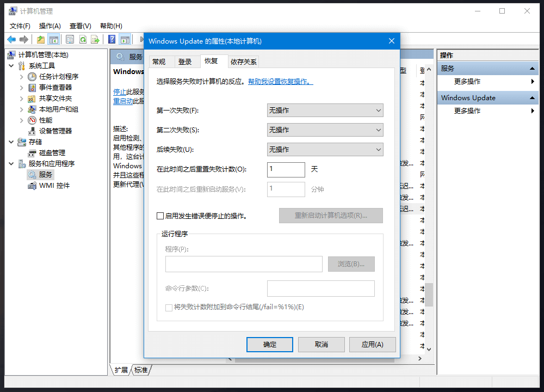Click the 程序(P) path input field
Image resolution: width=544 pixels, height=392 pixels.
click(244, 264)
